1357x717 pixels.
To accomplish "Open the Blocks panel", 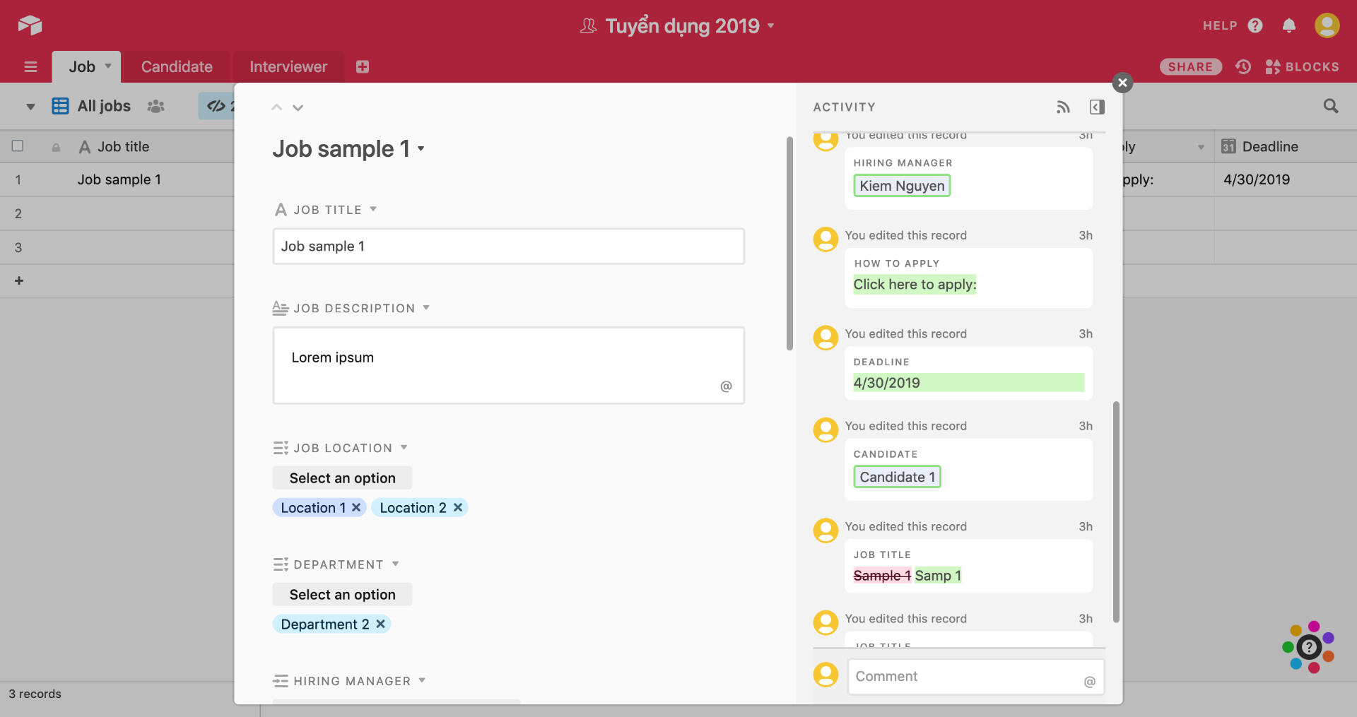I will click(x=1302, y=66).
